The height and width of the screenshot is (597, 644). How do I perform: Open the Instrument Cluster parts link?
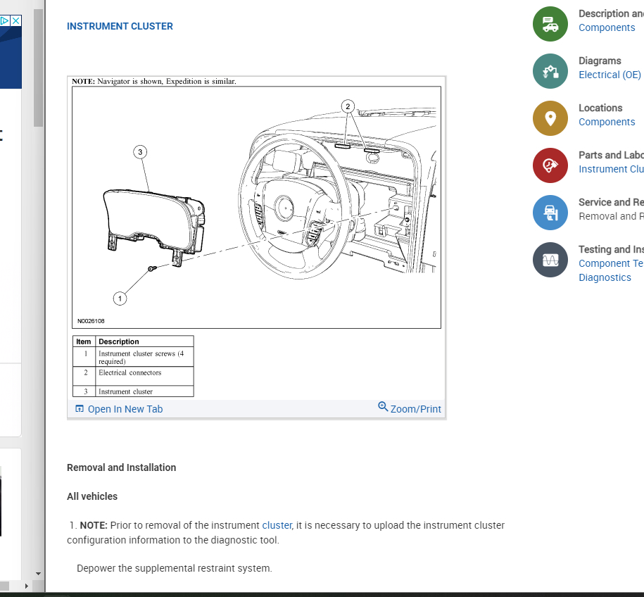click(611, 169)
